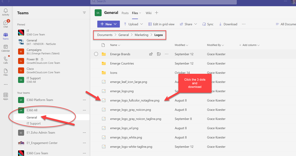Image resolution: width=296 pixels, height=156 pixels.
Task: Go to Documents in breadcrumb
Action: (105, 35)
